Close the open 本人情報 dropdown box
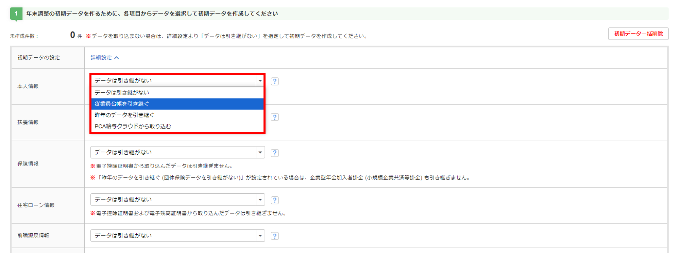680x253 pixels. (260, 81)
